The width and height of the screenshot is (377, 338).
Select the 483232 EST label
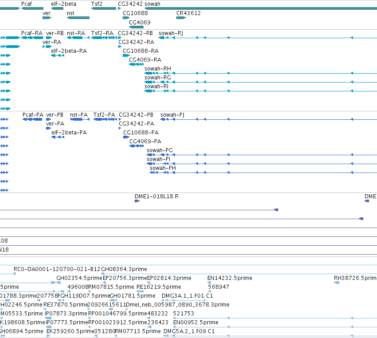point(157,314)
